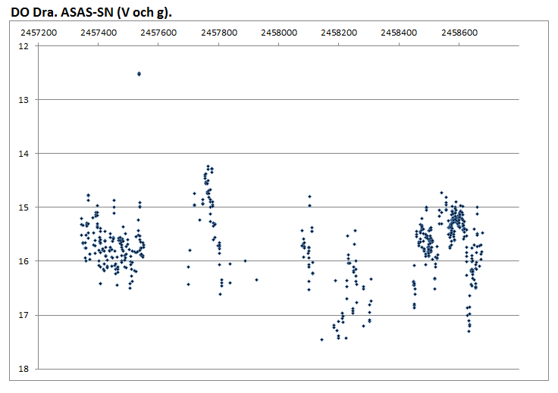Click the y-axis label 13
The height and width of the screenshot is (393, 558).
22,100
